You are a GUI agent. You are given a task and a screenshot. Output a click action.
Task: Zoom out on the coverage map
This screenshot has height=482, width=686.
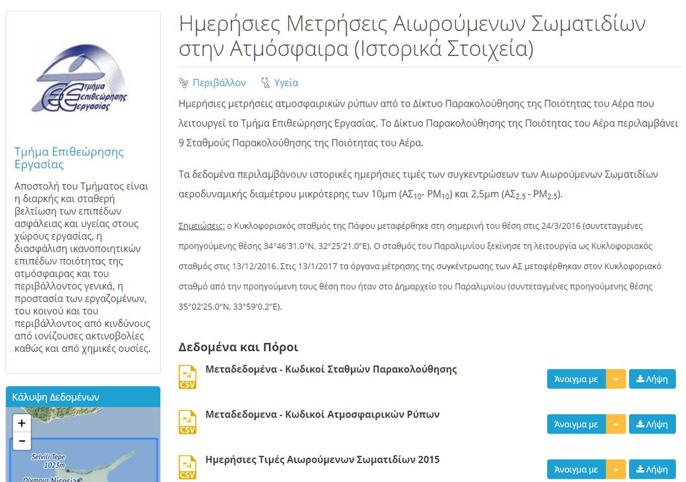22,441
